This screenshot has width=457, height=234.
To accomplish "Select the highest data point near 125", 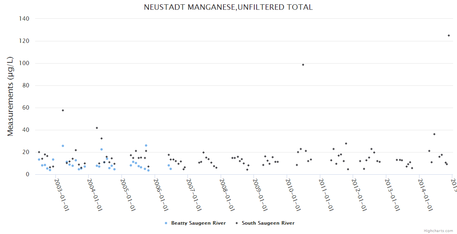I will (x=448, y=35).
